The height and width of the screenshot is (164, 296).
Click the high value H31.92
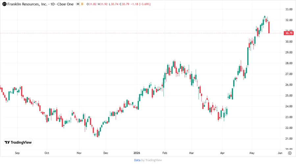click(103, 4)
